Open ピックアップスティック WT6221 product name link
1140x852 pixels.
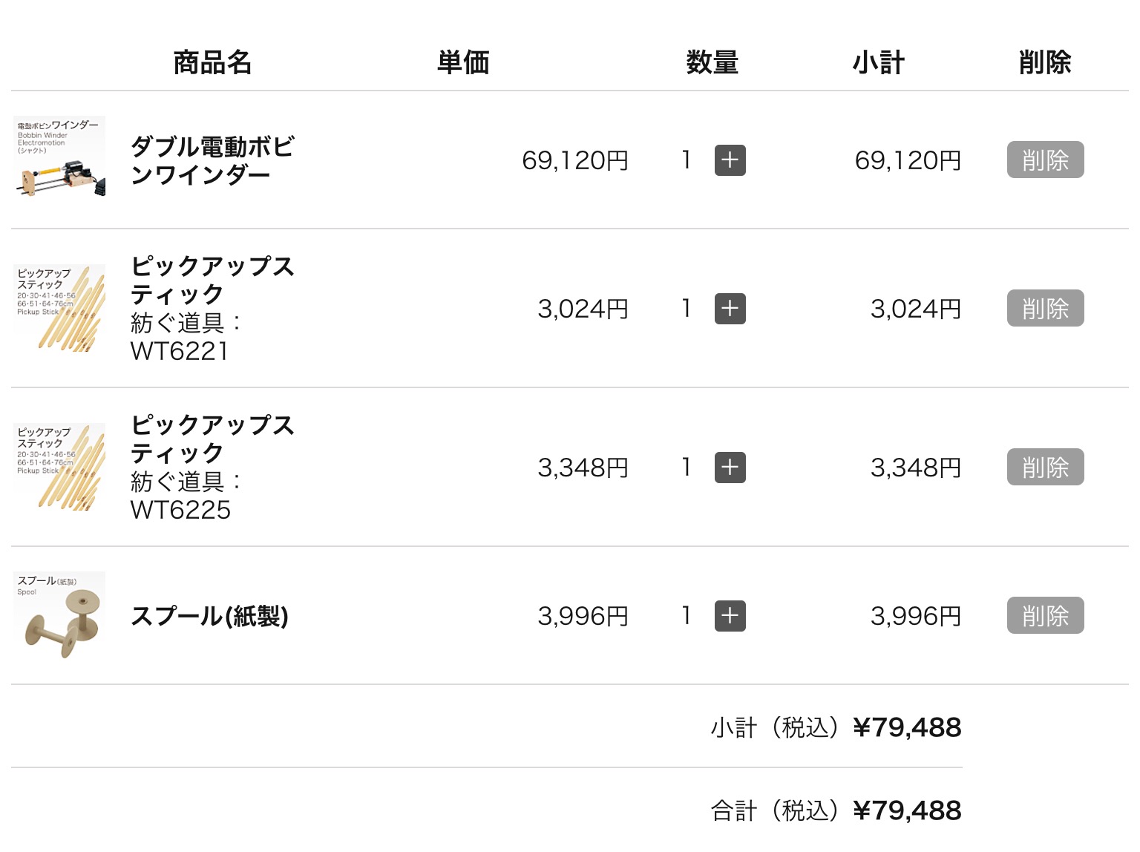[212, 281]
